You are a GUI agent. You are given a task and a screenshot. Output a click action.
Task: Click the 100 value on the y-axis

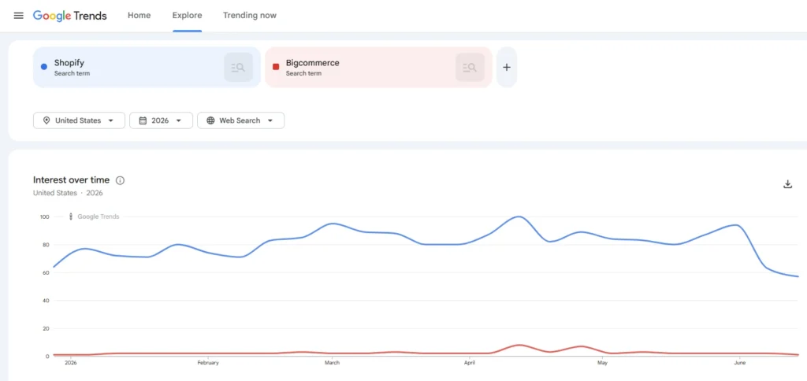click(44, 217)
